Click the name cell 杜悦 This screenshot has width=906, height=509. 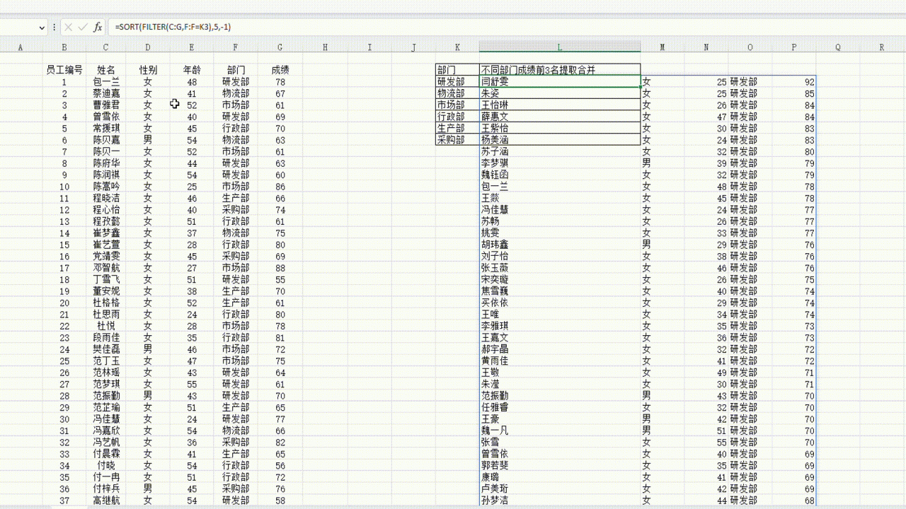(106, 326)
